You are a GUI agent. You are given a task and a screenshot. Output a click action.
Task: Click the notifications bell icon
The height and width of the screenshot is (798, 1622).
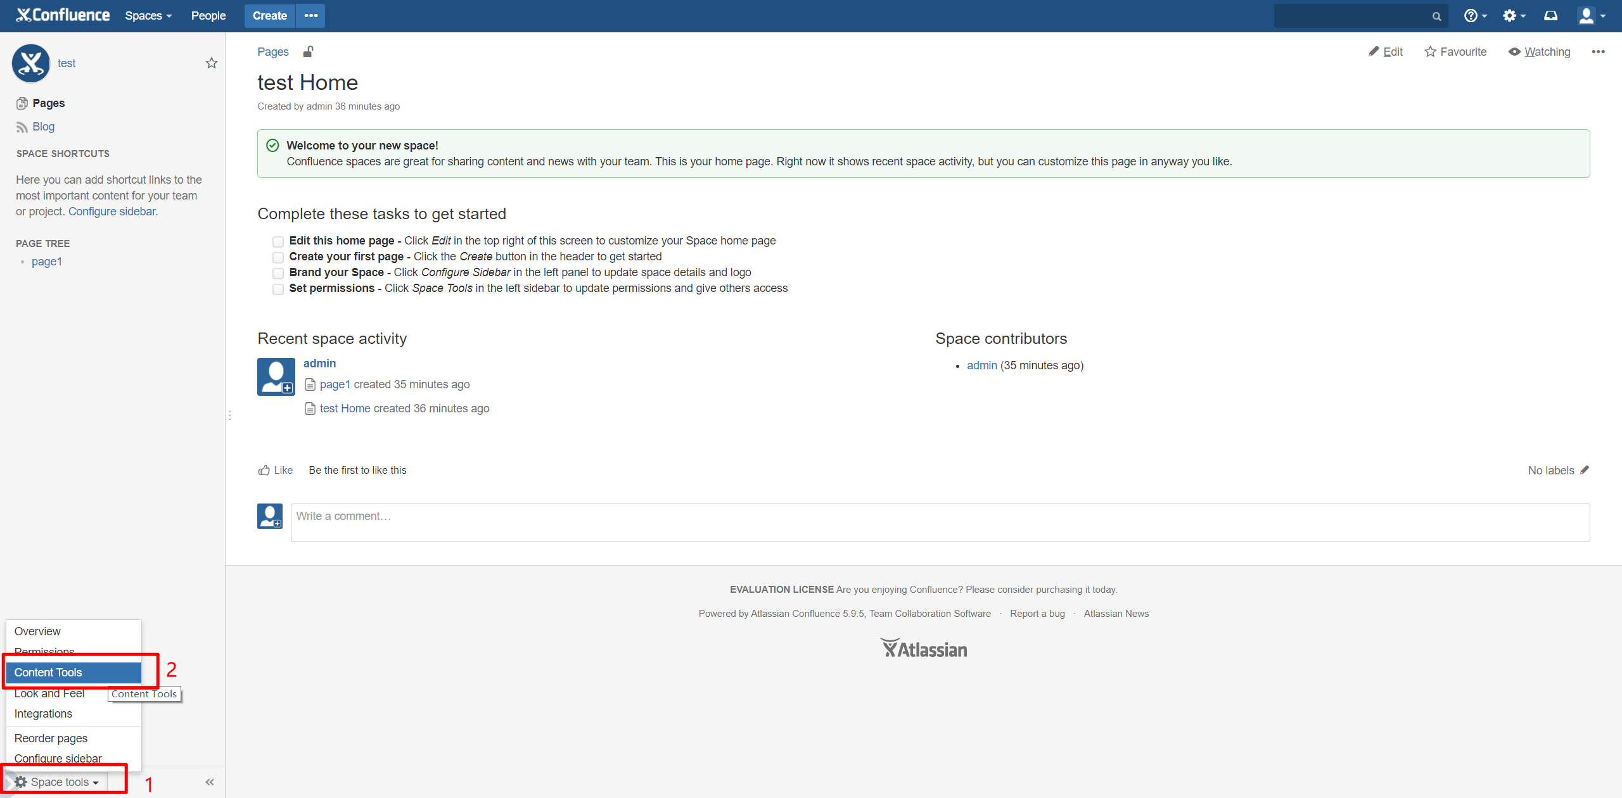1550,15
